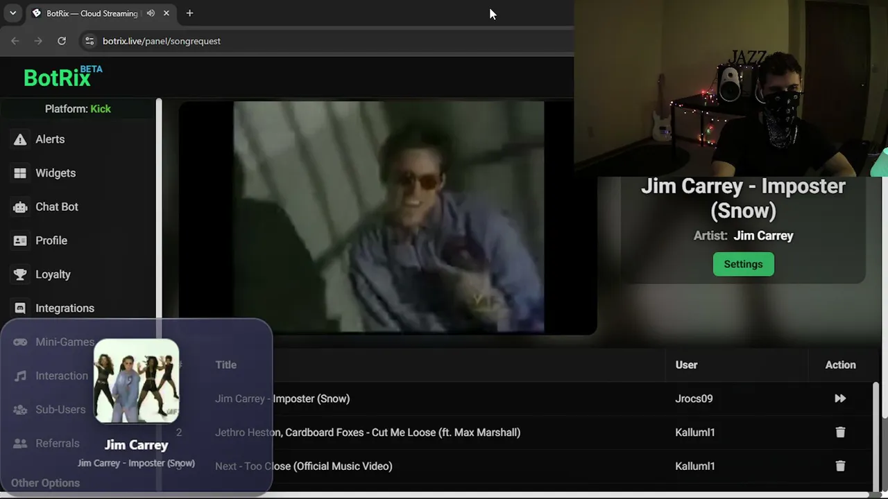Click Kalluml1 on the Cut Me Loose row
The height and width of the screenshot is (499, 888).
(x=694, y=432)
